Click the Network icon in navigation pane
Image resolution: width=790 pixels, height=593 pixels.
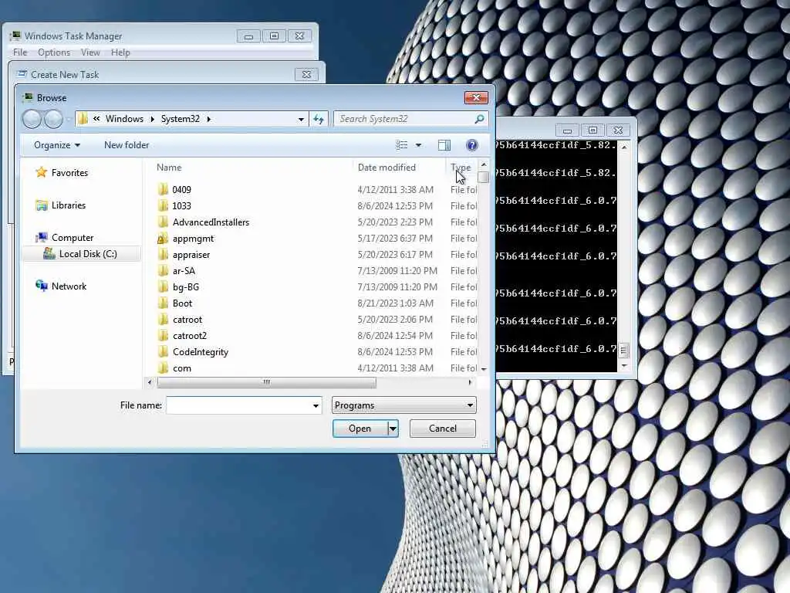pyautogui.click(x=42, y=286)
